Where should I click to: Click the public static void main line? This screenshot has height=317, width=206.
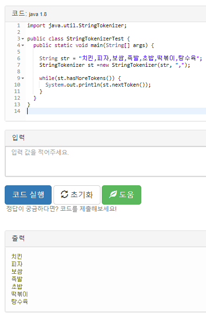[94, 45]
